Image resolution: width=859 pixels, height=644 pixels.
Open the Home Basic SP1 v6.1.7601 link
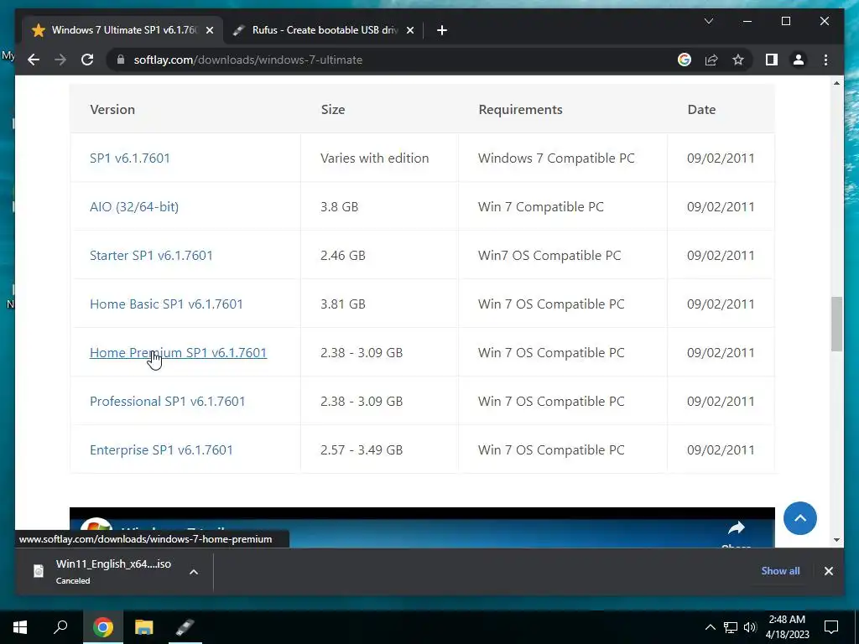point(166,304)
